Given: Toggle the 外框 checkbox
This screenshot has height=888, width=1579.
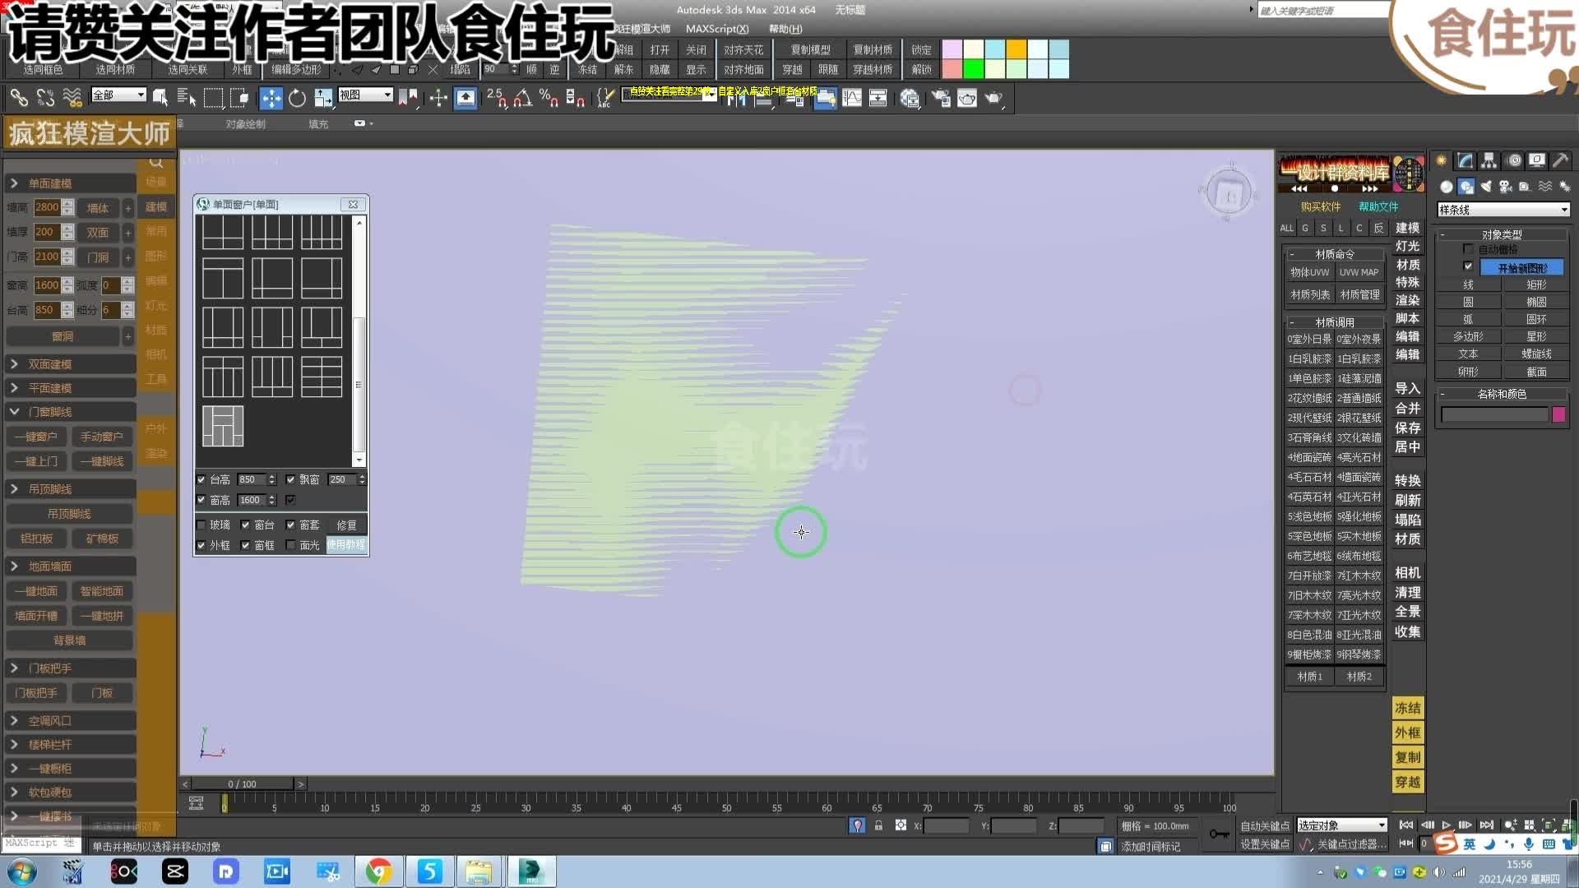Looking at the screenshot, I should tap(201, 545).
